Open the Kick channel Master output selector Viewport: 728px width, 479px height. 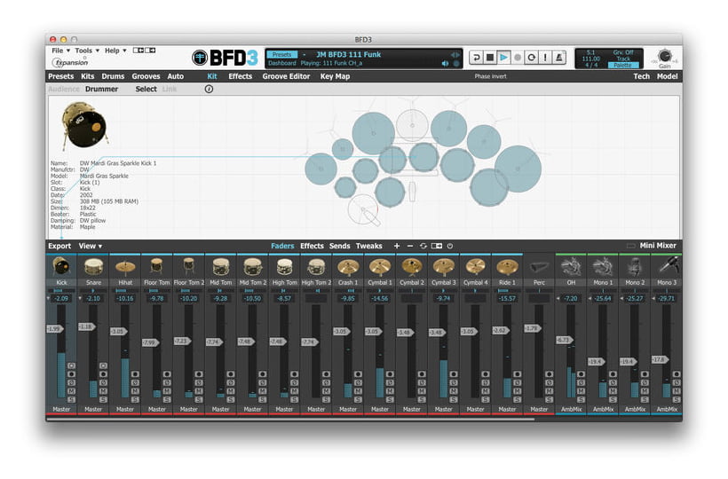coord(61,409)
